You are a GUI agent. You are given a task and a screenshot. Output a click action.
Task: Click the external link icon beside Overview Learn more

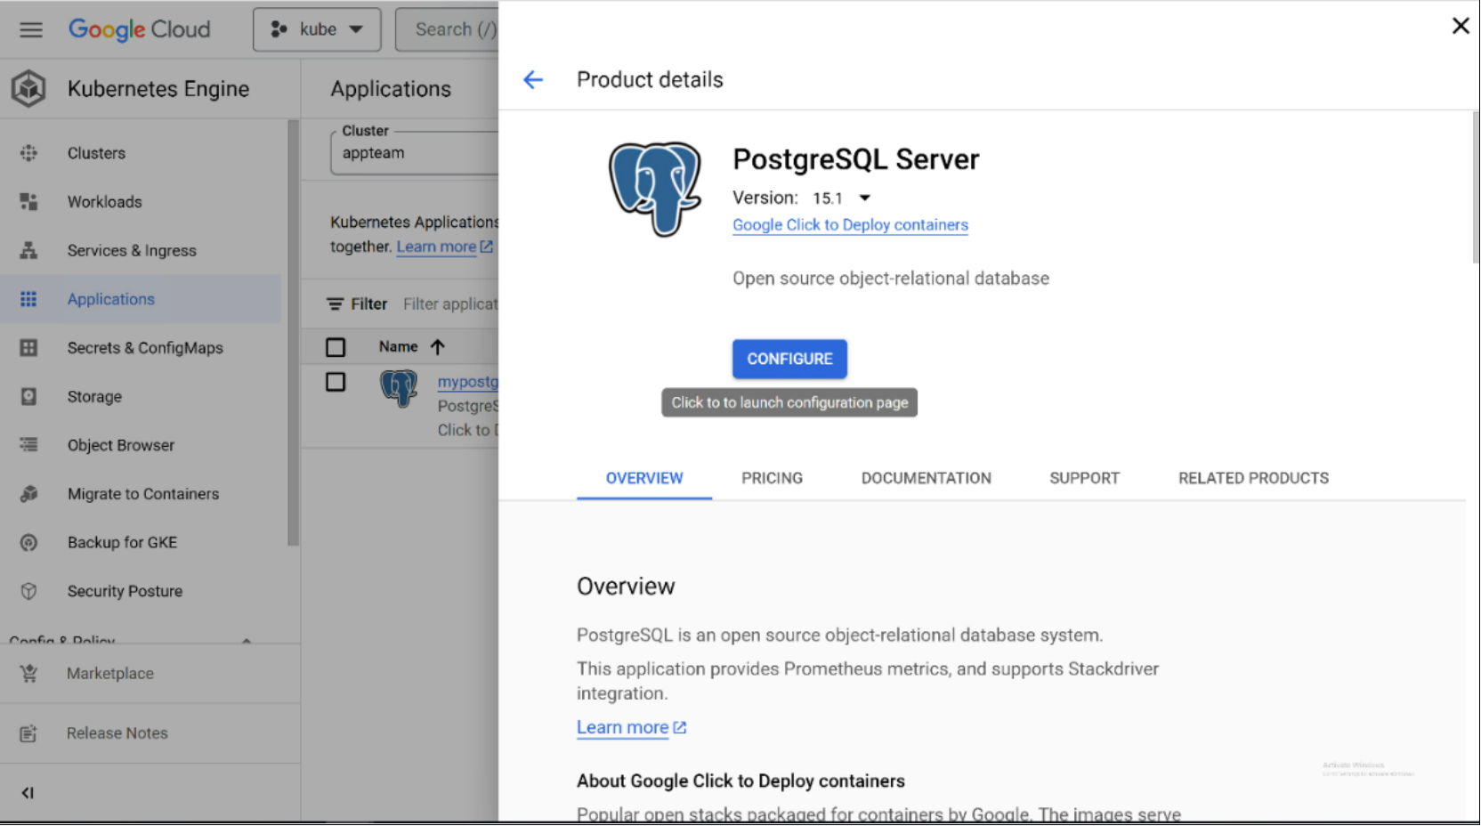[680, 728]
